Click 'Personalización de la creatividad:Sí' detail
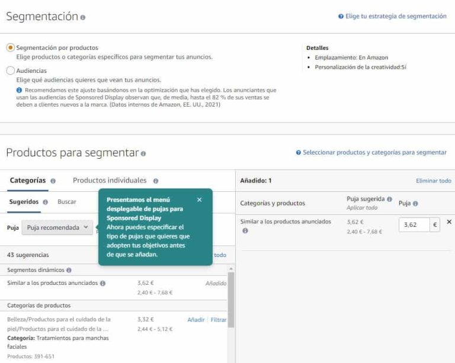Image resolution: width=455 pixels, height=363 pixels. pos(360,67)
